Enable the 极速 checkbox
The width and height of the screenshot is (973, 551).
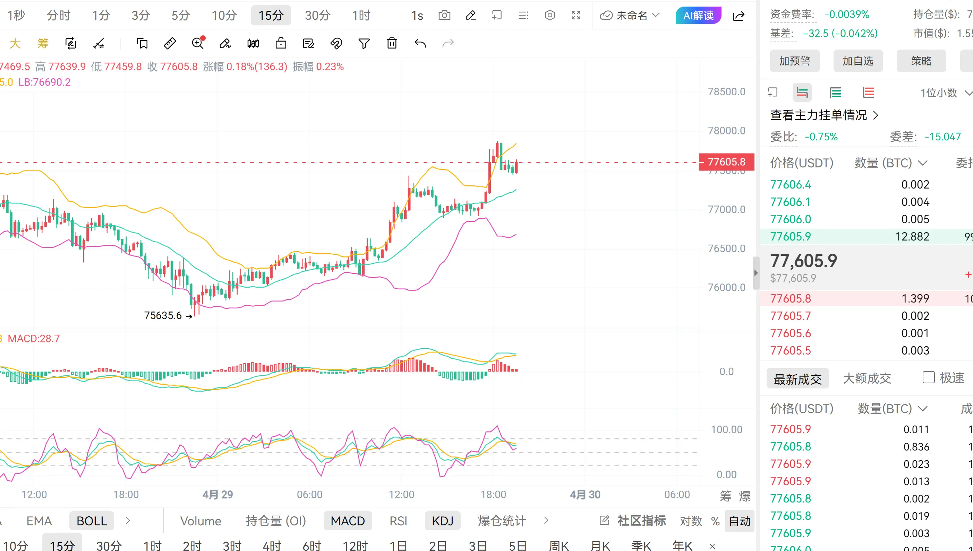[928, 377]
